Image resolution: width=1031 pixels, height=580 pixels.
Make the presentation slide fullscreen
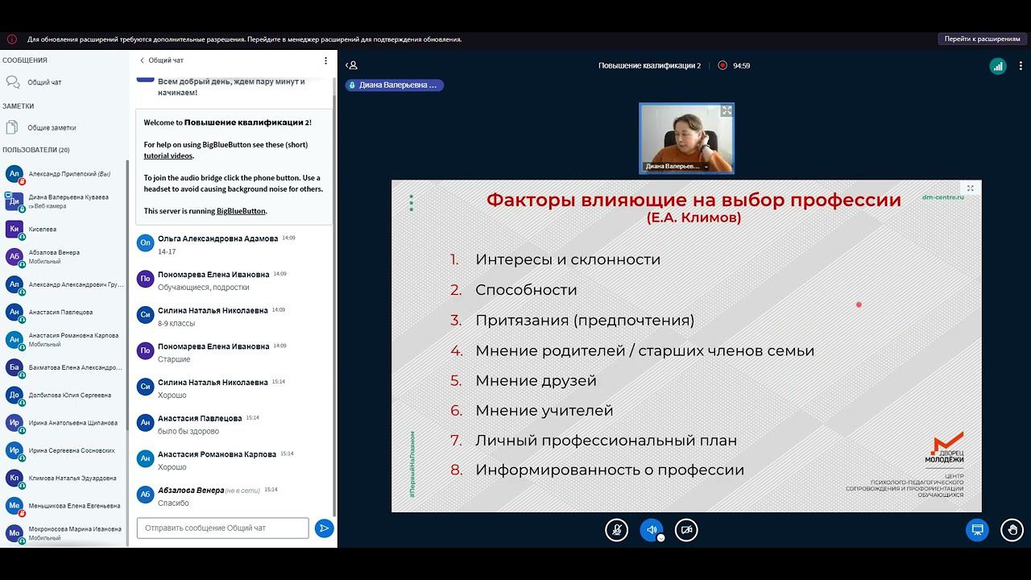pyautogui.click(x=970, y=188)
